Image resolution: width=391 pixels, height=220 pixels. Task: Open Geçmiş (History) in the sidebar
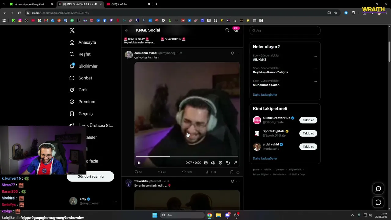[81, 114]
